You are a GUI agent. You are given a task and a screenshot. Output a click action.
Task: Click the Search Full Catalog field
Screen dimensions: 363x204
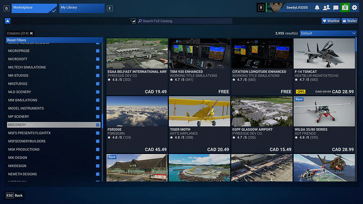click(x=185, y=21)
